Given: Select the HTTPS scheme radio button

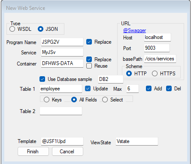Looking at the screenshot, I should pos(155,74).
